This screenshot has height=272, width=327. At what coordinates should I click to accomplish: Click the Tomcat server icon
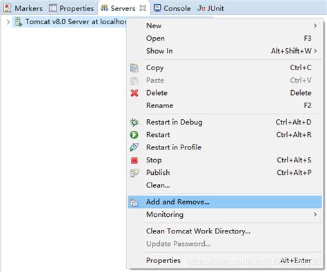tap(19, 22)
